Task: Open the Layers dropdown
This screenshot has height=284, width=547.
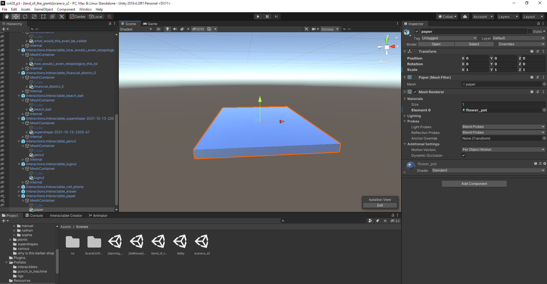Action: pos(508,17)
